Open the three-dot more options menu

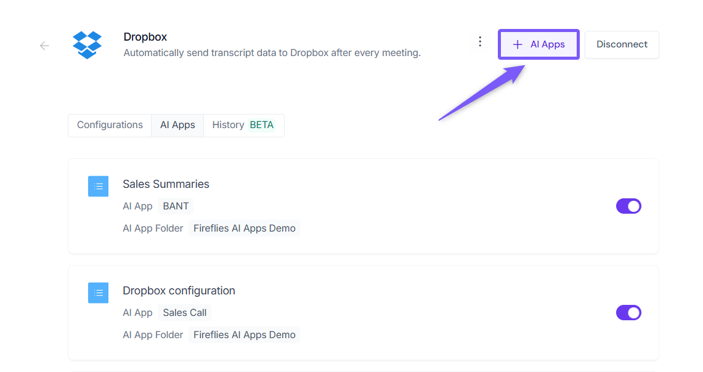480,42
